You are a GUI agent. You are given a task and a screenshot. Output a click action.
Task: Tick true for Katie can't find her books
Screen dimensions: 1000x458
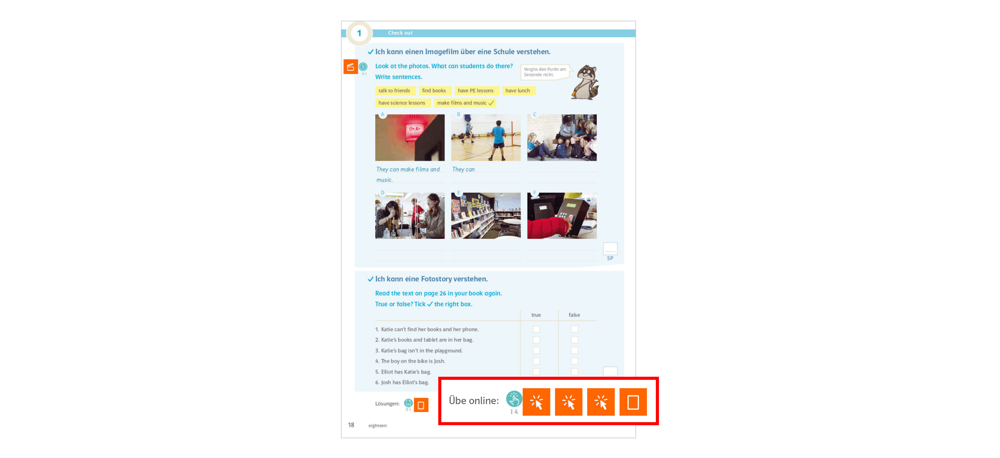pyautogui.click(x=536, y=329)
